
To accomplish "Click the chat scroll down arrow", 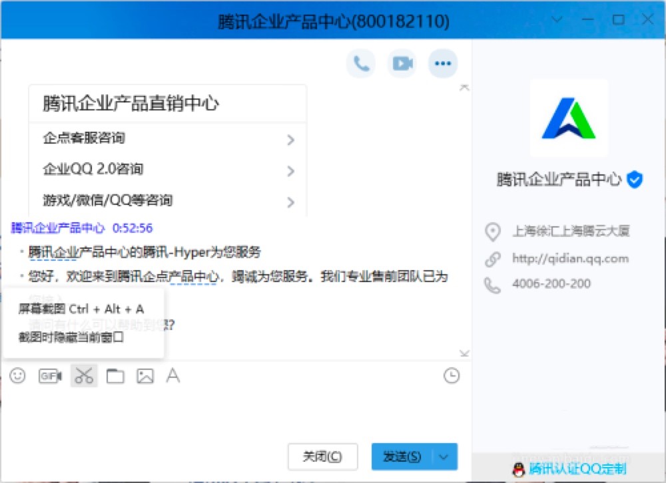I will tap(464, 353).
